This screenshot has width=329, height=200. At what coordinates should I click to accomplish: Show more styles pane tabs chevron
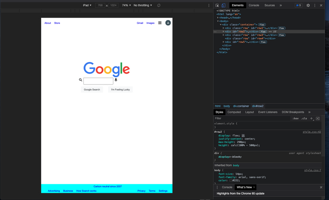(x=309, y=112)
